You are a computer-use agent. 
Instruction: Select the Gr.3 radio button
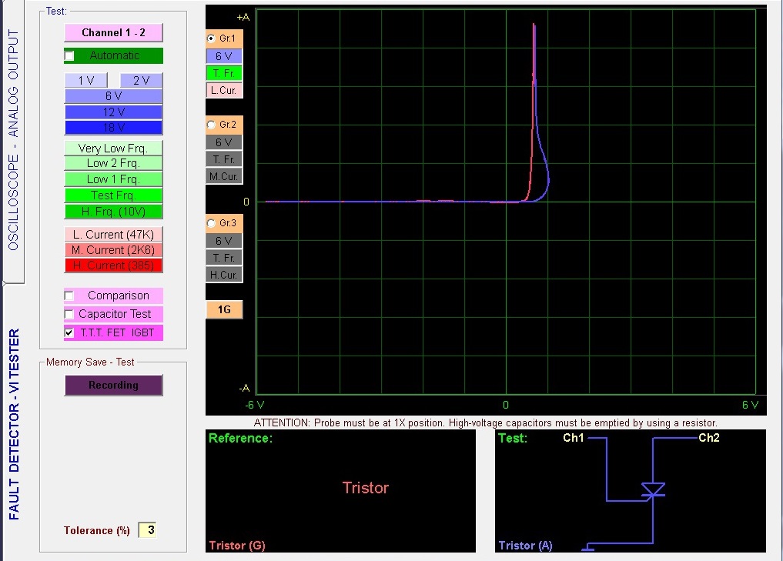[212, 223]
